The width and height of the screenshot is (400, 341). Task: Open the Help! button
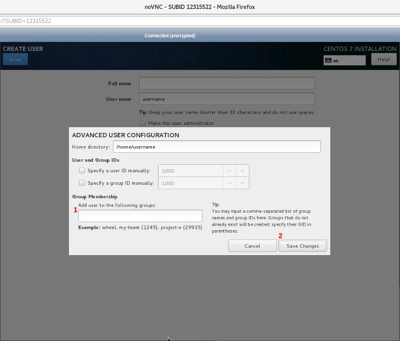[x=383, y=59]
